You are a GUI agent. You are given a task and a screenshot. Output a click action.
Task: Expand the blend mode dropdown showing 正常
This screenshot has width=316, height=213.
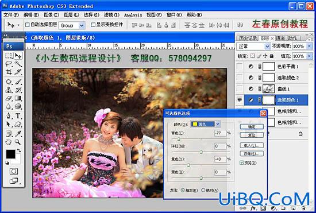[267, 47]
